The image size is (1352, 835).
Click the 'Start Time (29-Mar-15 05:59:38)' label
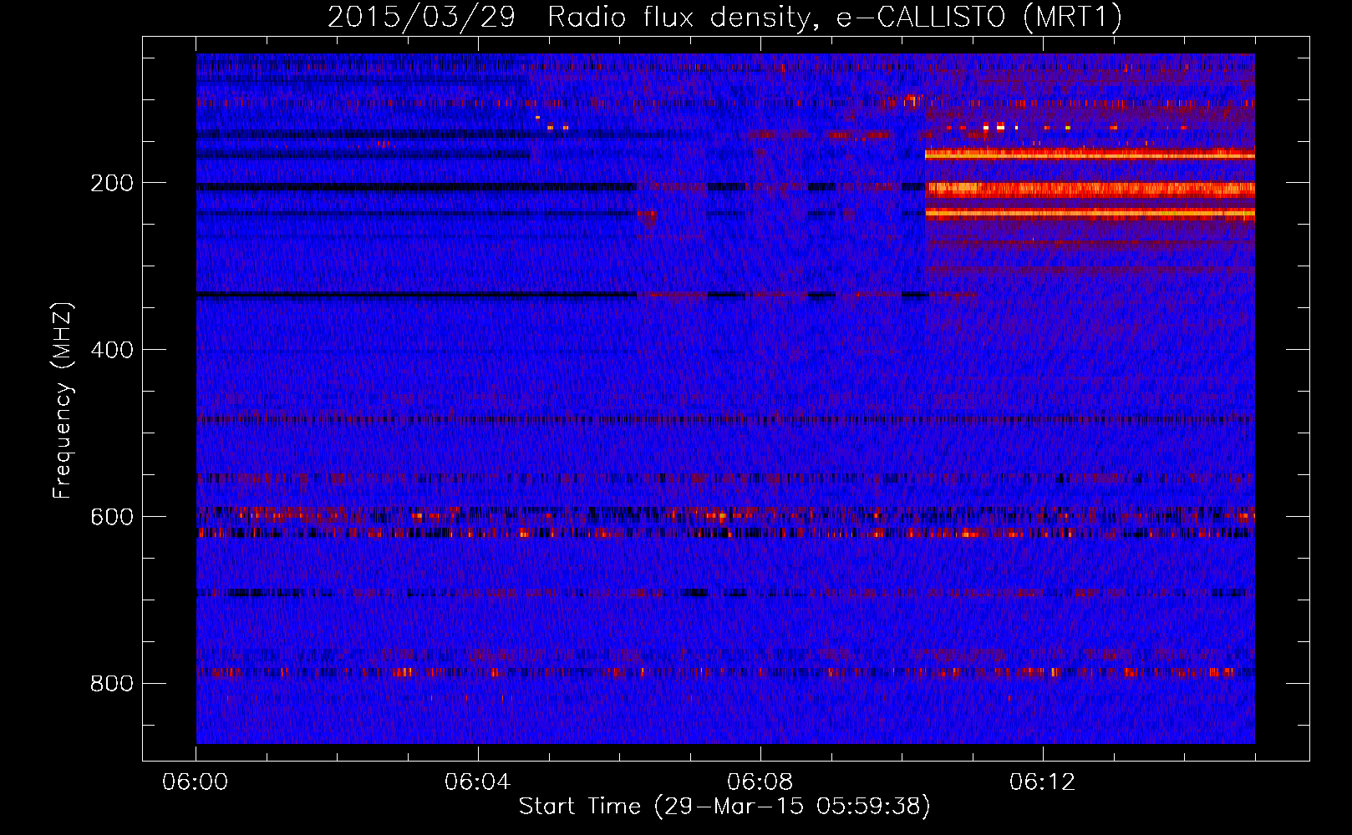tap(724, 807)
